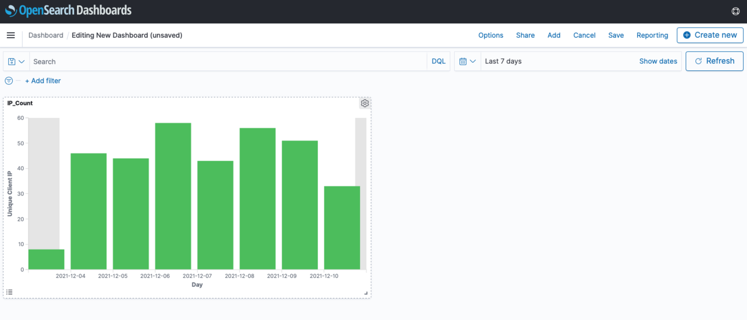Click Save in the top menu
The image size is (747, 320).
click(616, 35)
